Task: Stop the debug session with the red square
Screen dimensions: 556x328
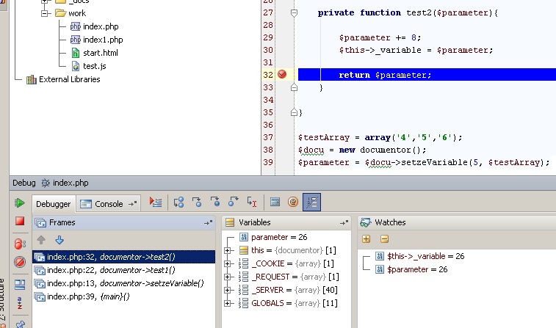Action: [x=20, y=222]
